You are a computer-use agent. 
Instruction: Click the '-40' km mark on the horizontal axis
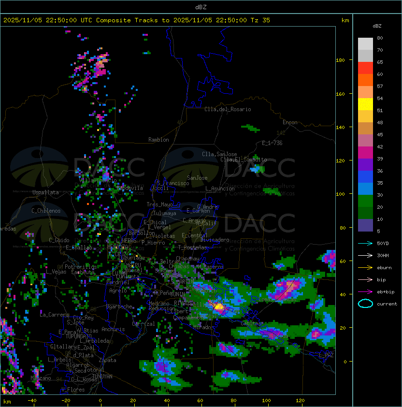click(32, 401)
